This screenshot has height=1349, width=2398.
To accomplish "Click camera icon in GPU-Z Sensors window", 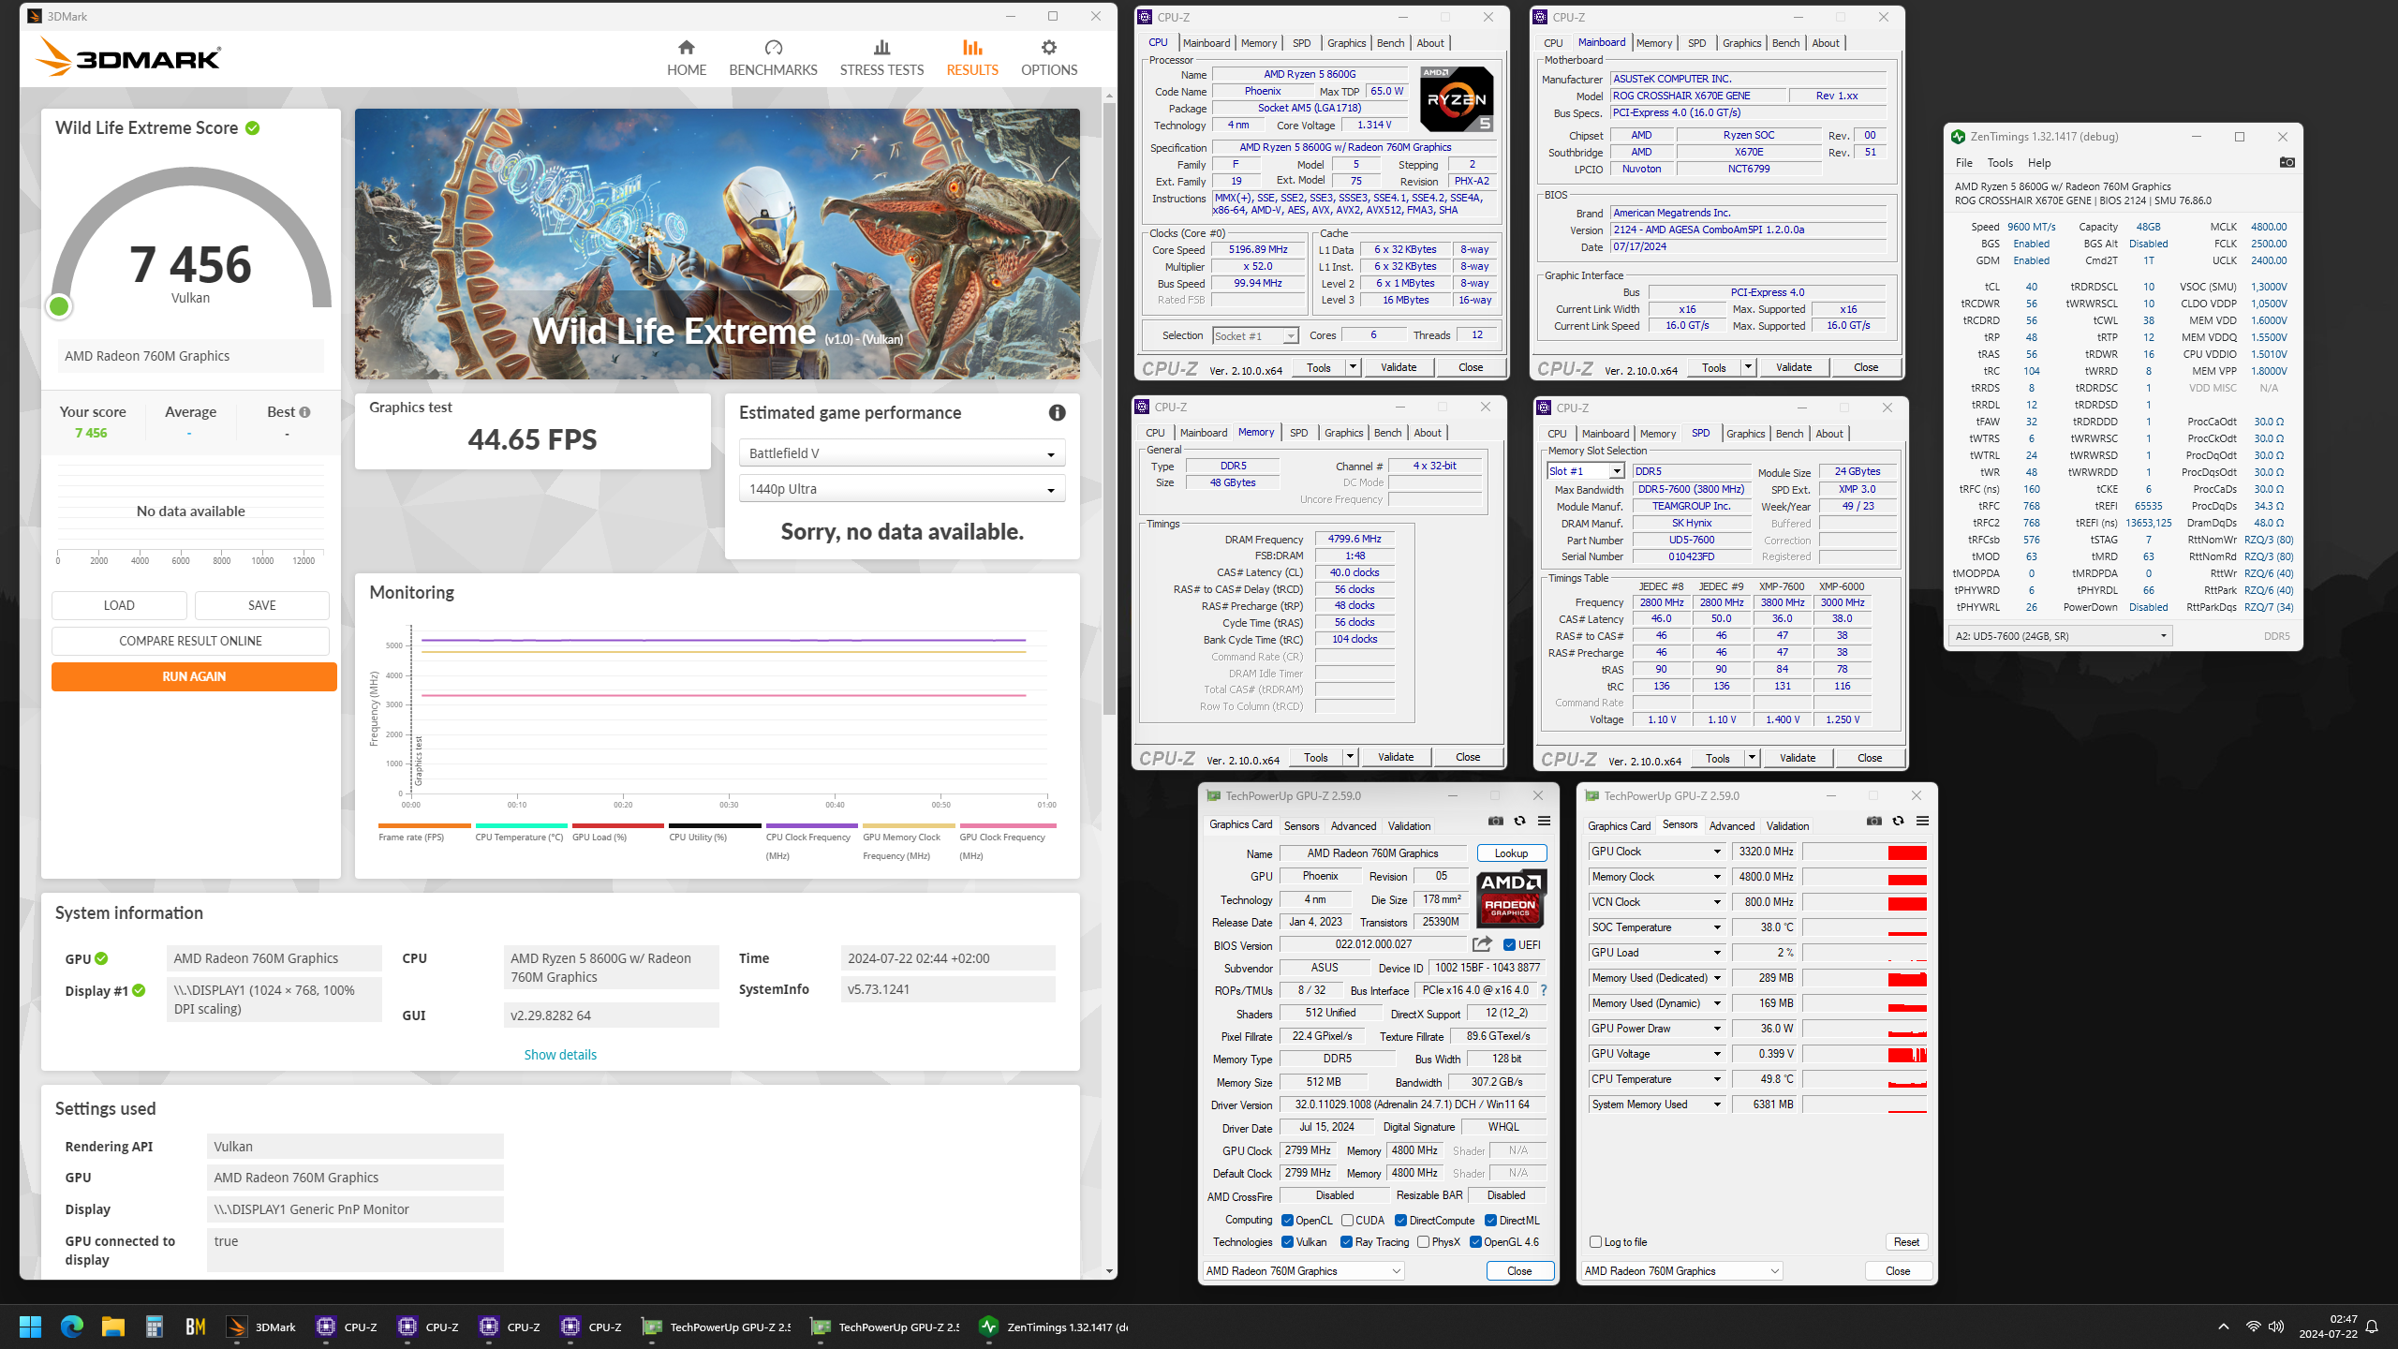I will pos(1874,821).
